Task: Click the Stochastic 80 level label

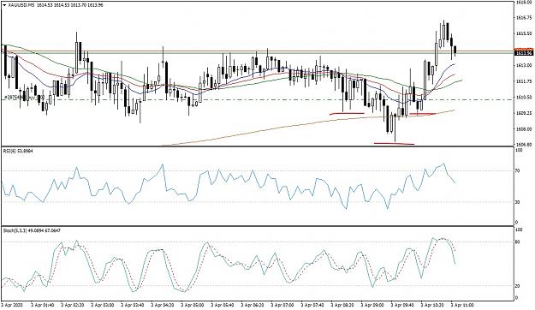Action: 518,242
